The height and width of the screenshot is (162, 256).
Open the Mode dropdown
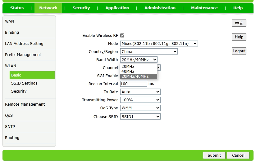point(159,44)
